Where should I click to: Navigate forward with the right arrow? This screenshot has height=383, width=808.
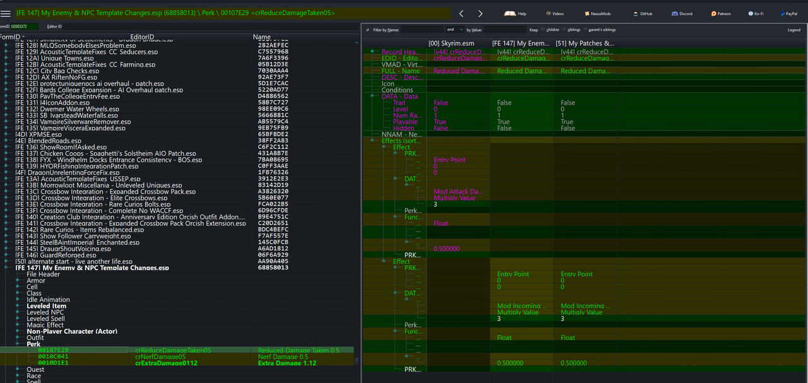pos(480,13)
